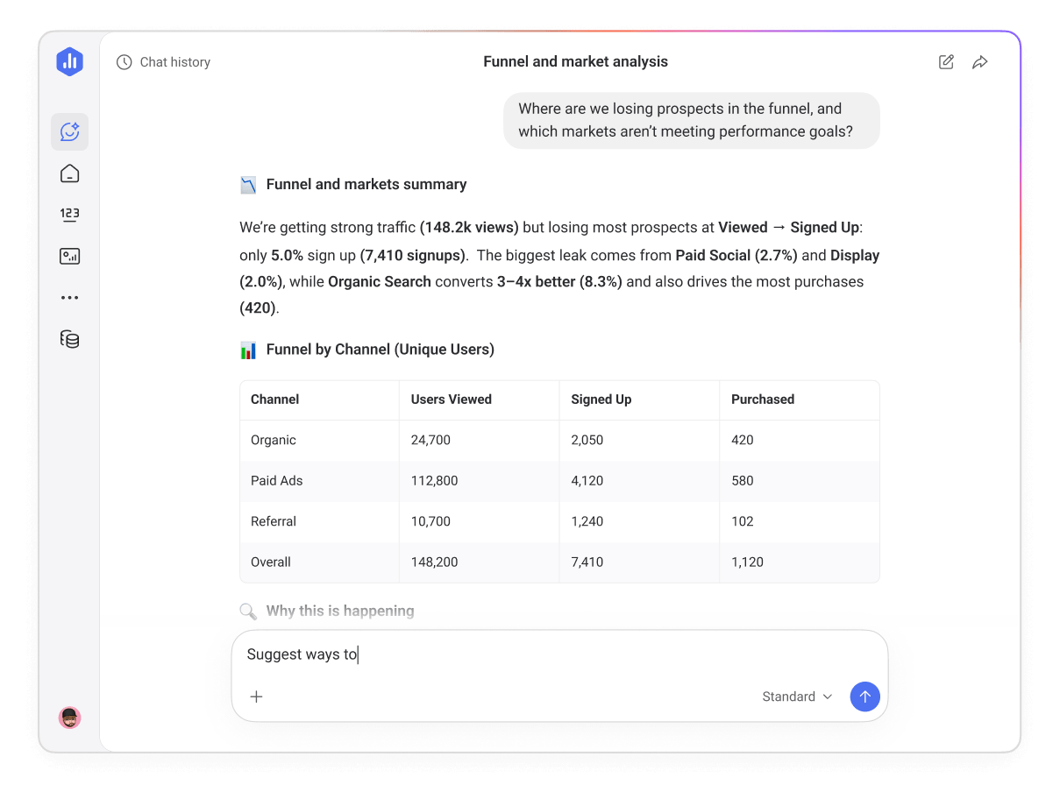Open the 123 numbers panel icon
Image resolution: width=1060 pixels, height=799 pixels.
pos(69,214)
